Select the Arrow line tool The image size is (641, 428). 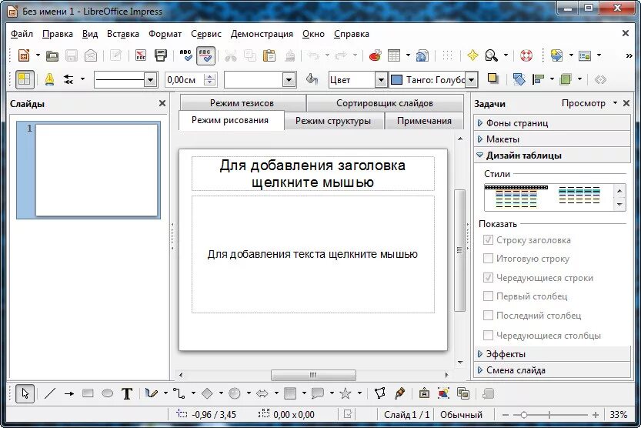(69, 393)
